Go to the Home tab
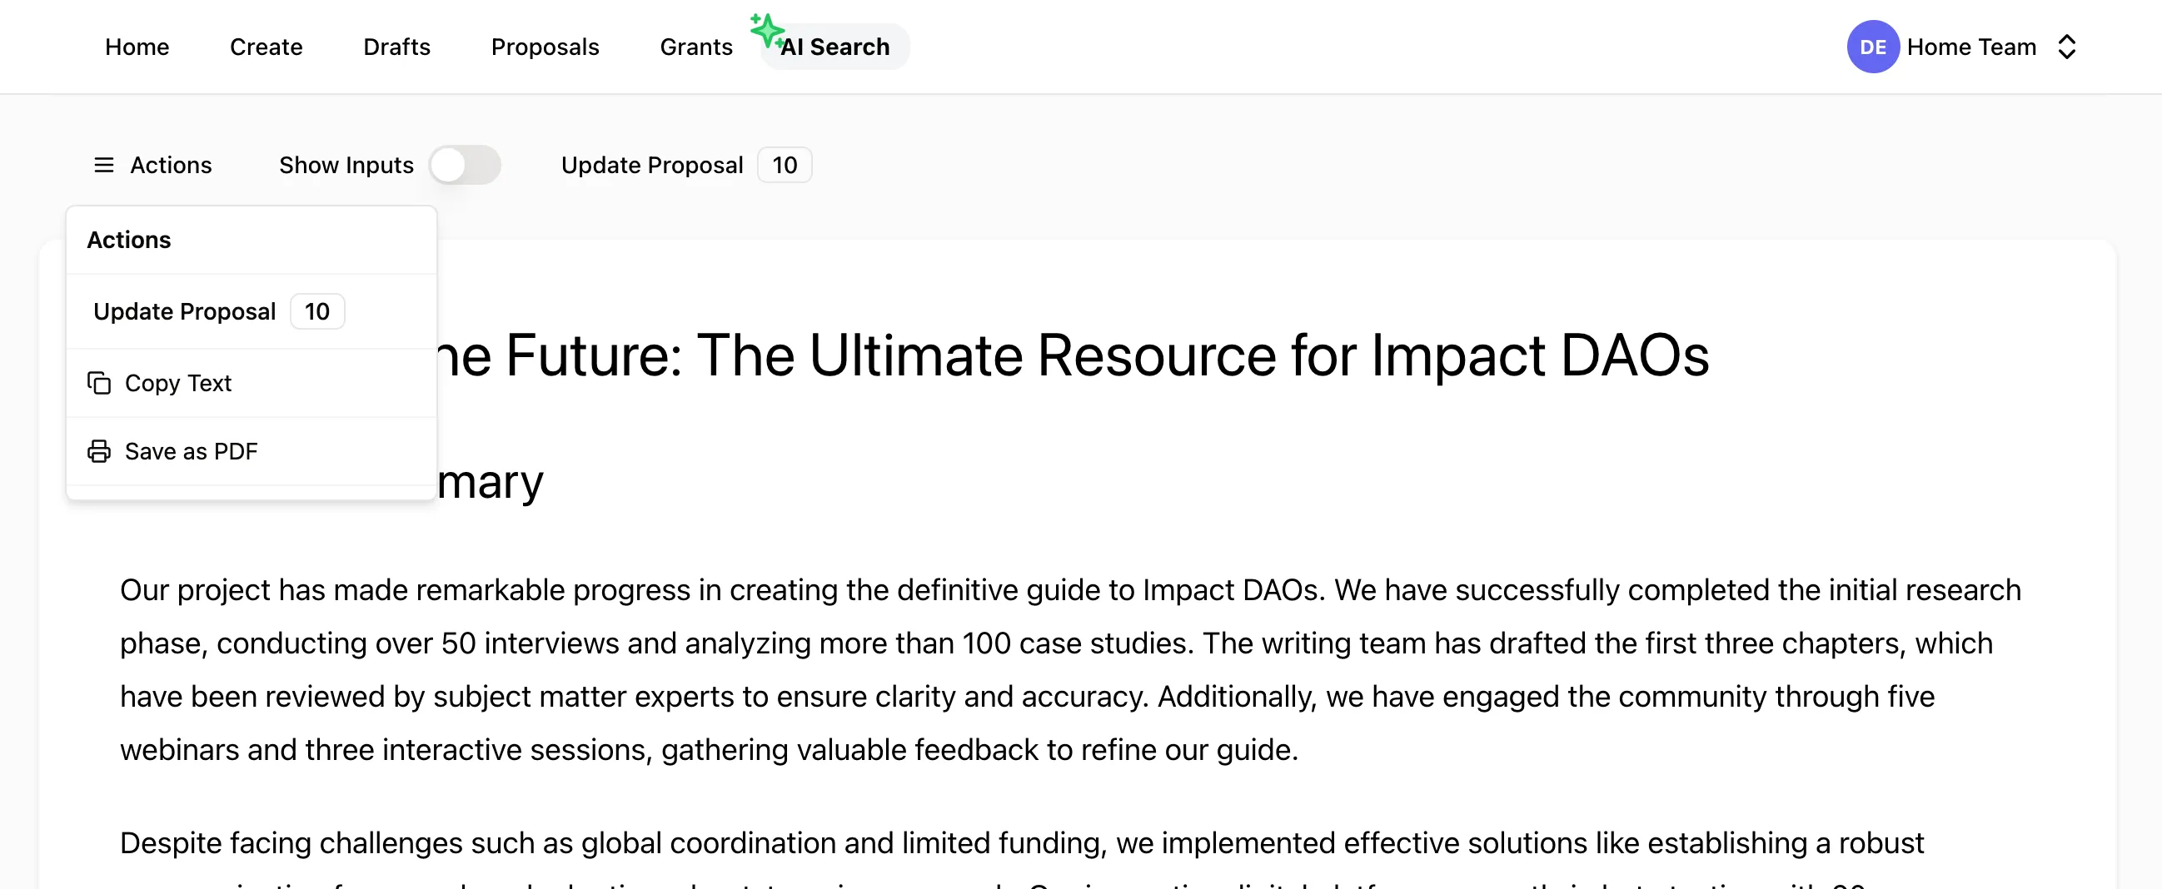Screen dimensions: 2162x889 (137, 47)
